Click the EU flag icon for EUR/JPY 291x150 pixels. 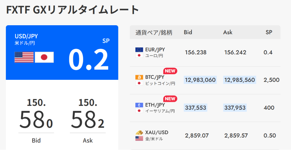coord(139,50)
